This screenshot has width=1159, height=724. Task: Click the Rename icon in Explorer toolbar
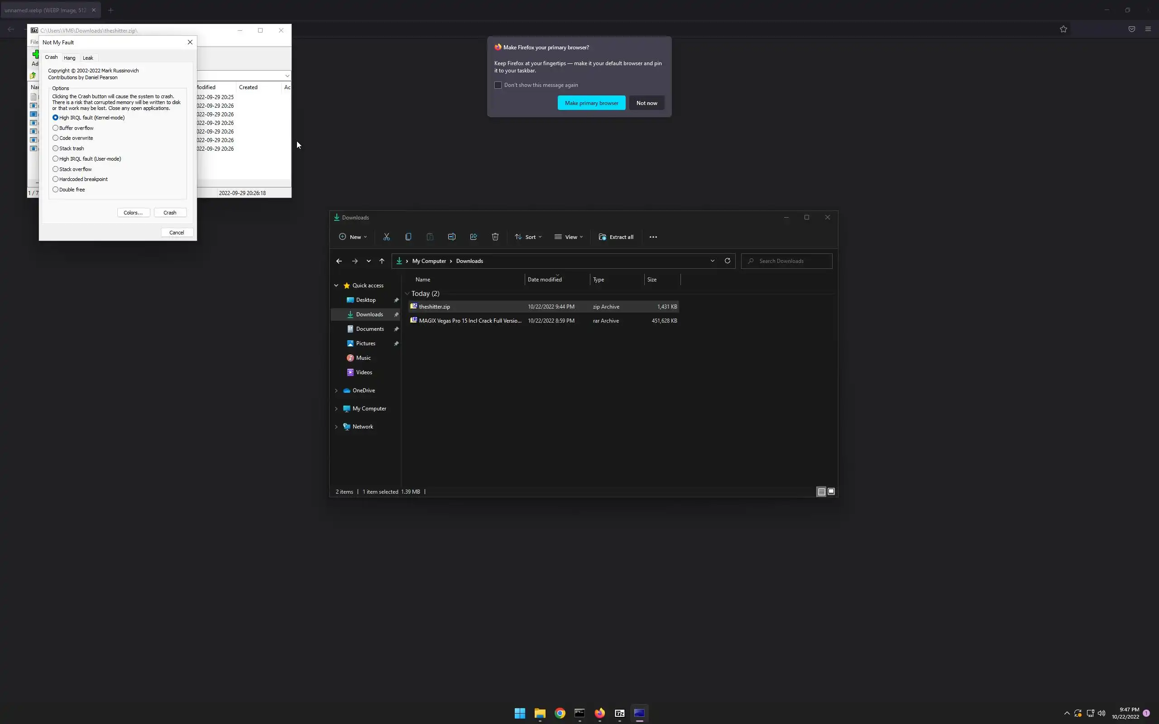click(452, 237)
